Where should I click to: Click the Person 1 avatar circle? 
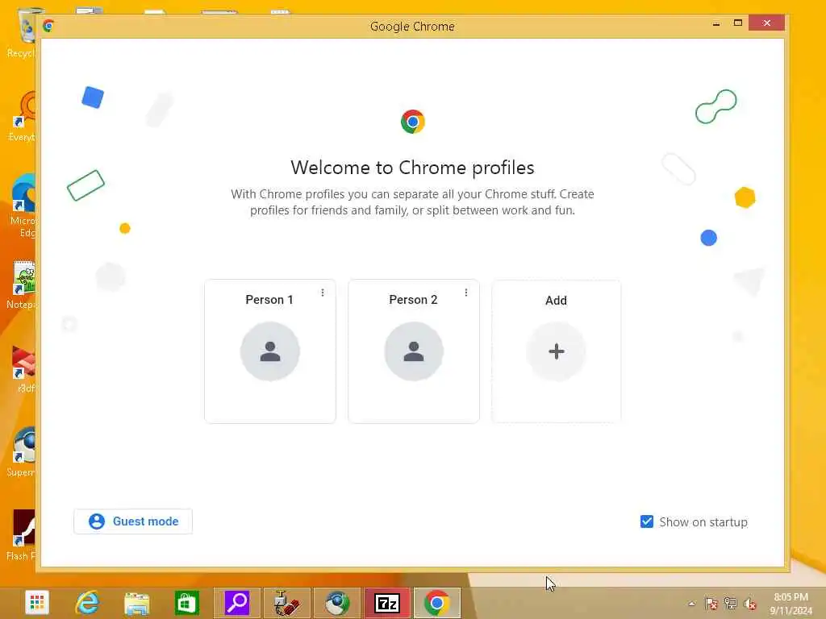269,351
